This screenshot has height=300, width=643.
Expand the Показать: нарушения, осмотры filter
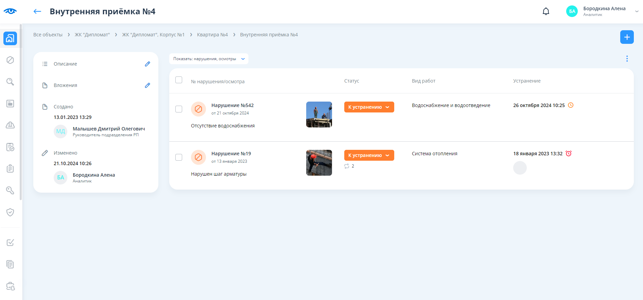(209, 59)
